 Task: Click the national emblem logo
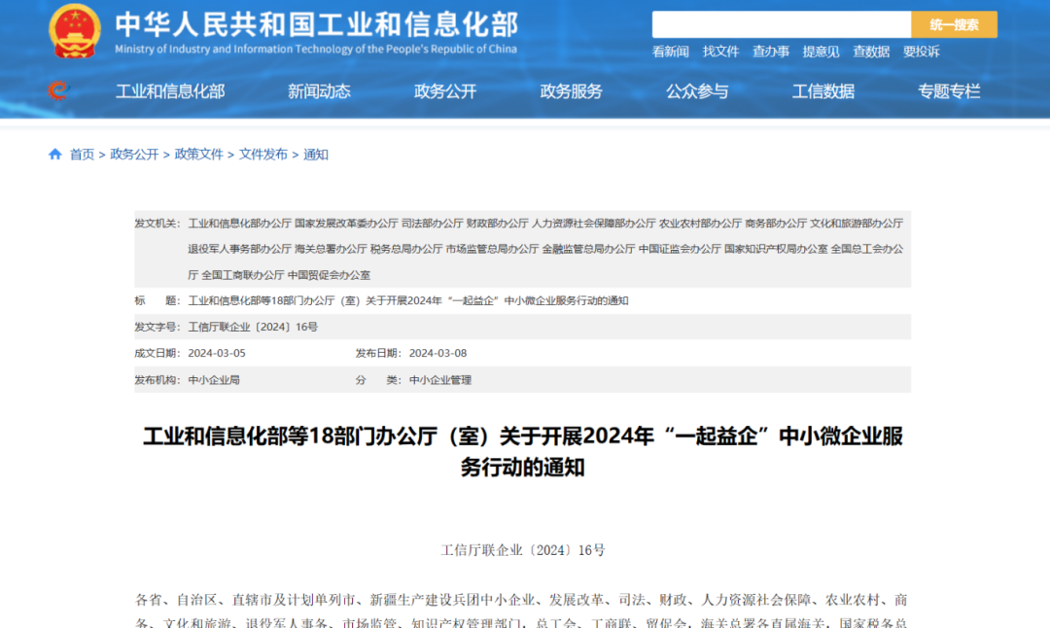[x=75, y=31]
